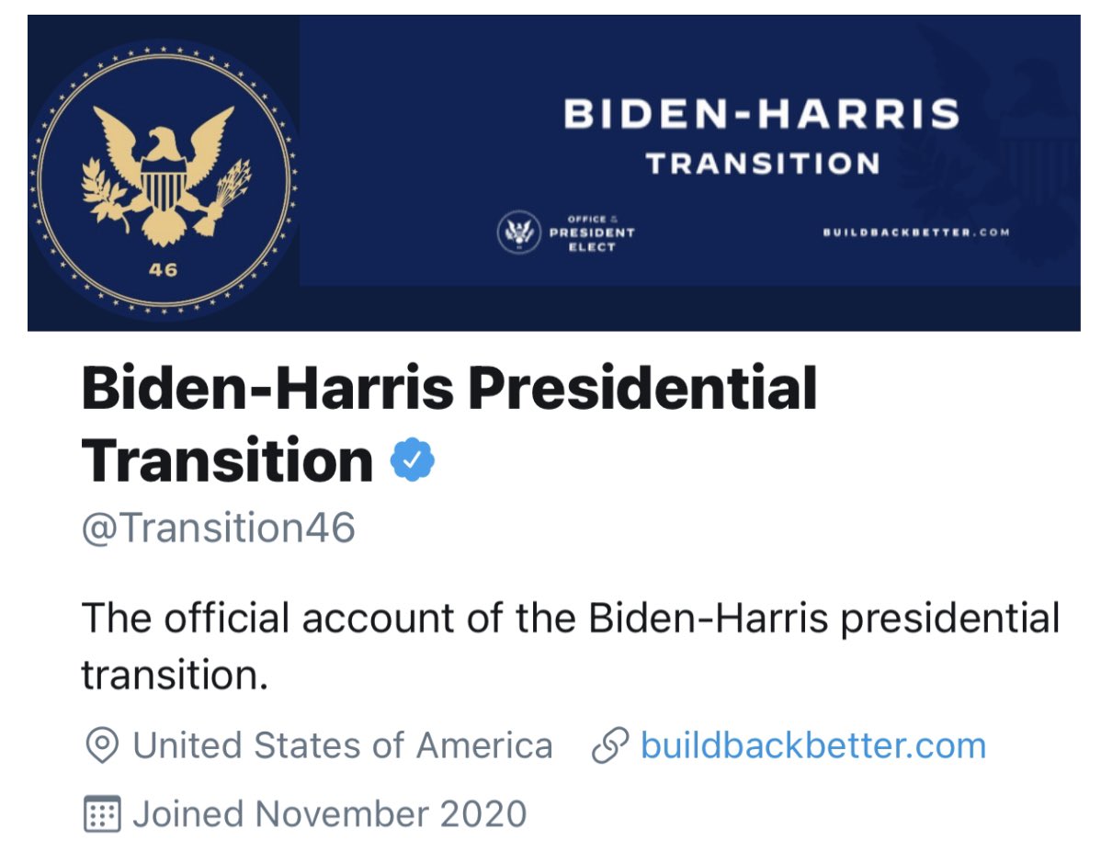1101x863 pixels.
Task: Click the calendar joined-date icon
Action: [103, 814]
